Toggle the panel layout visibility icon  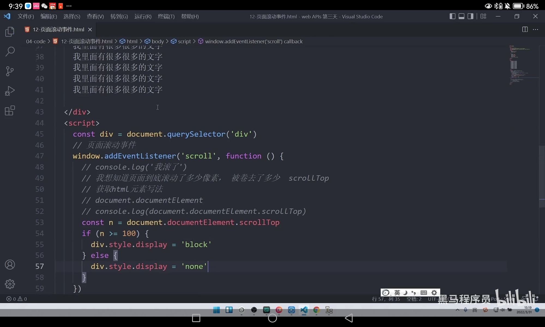[x=461, y=16]
